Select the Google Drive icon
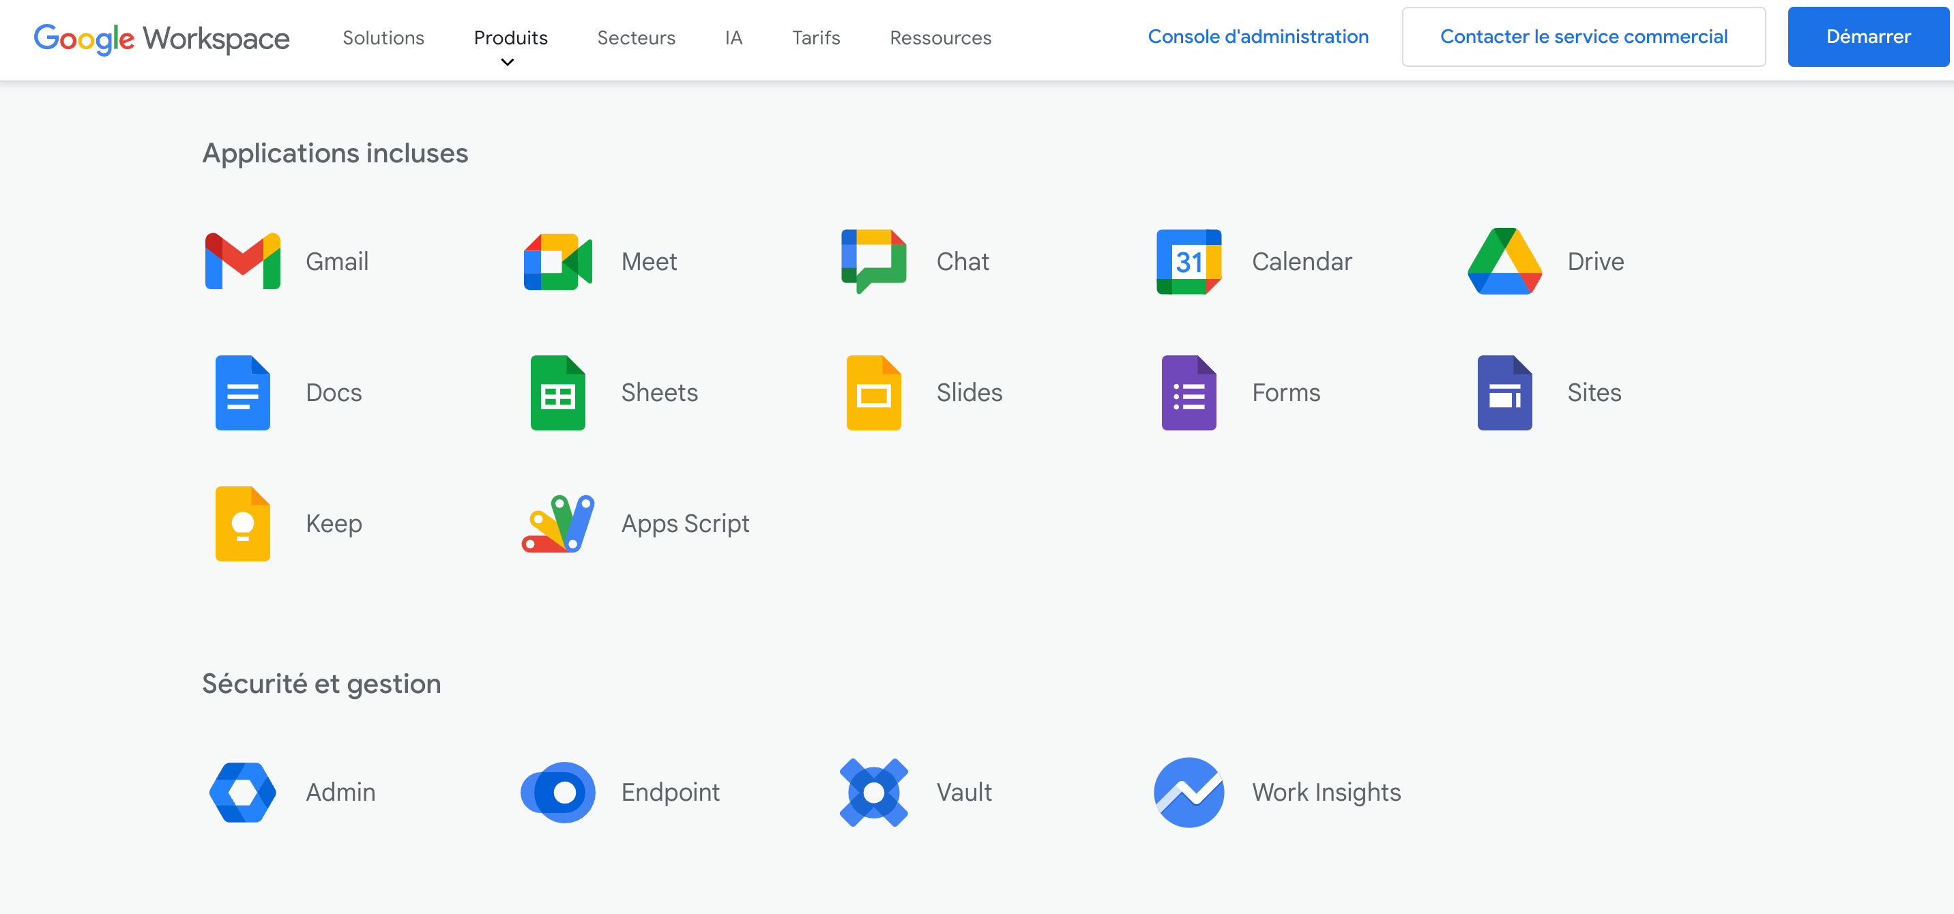 click(x=1505, y=262)
